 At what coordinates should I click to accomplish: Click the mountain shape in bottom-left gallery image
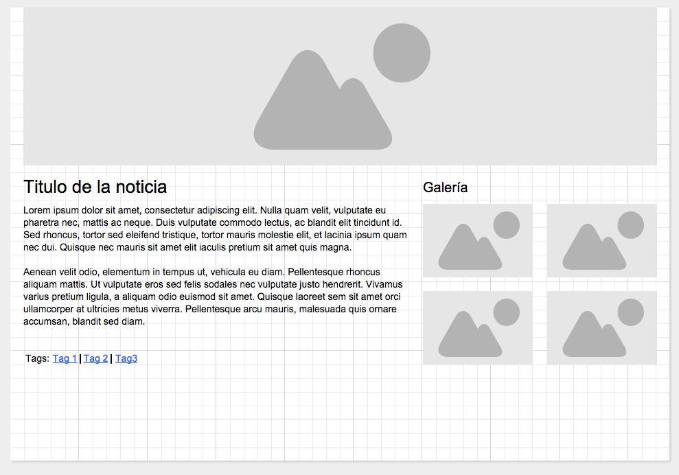[x=468, y=339]
